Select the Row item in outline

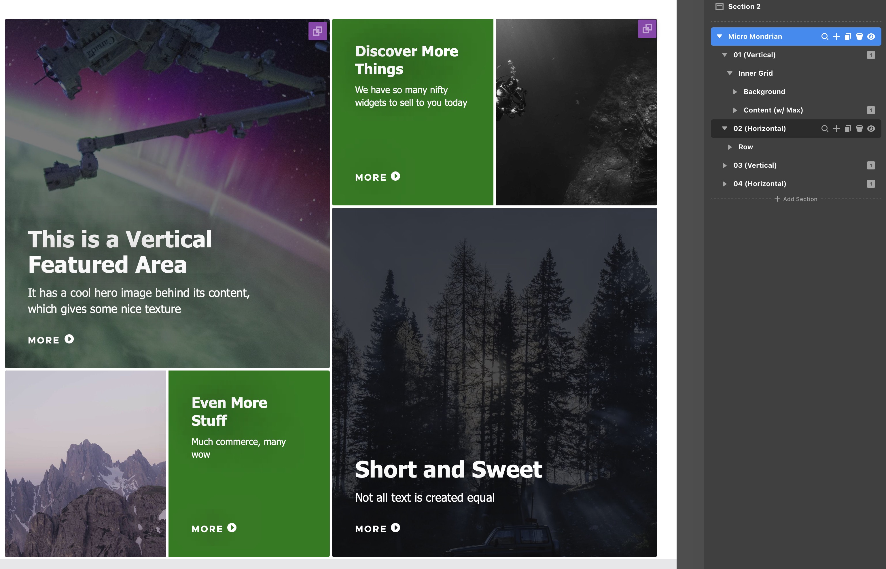click(x=745, y=147)
